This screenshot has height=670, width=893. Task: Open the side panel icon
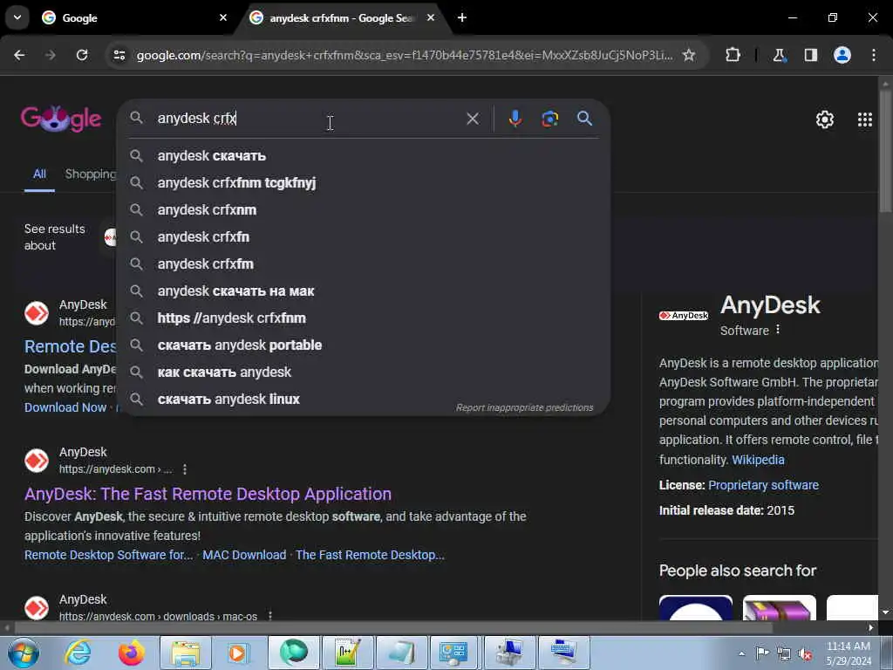click(x=810, y=55)
